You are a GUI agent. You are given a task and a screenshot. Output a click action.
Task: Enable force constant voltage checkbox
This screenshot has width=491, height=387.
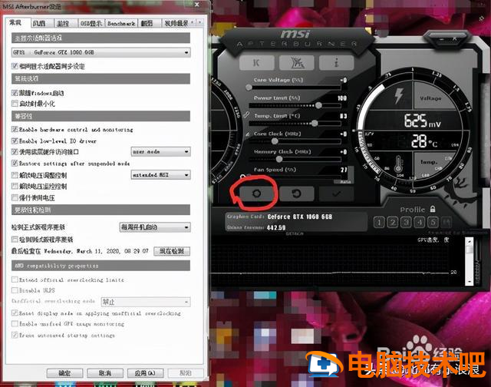click(x=15, y=197)
